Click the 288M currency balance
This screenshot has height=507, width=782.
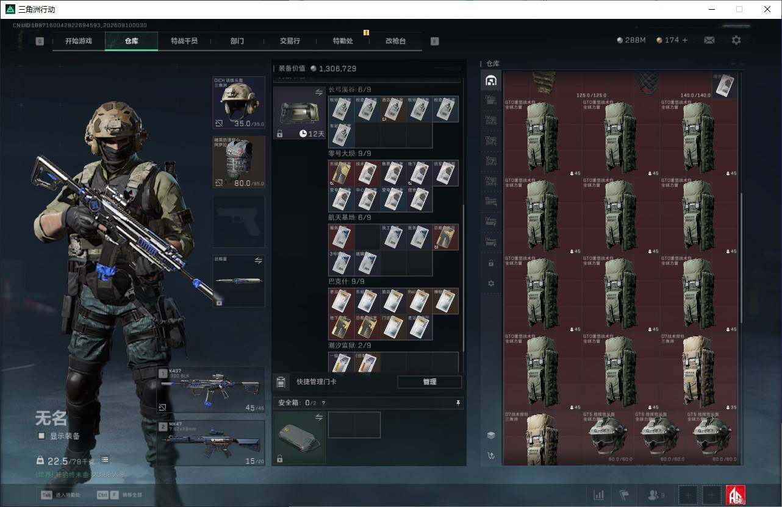tap(631, 40)
